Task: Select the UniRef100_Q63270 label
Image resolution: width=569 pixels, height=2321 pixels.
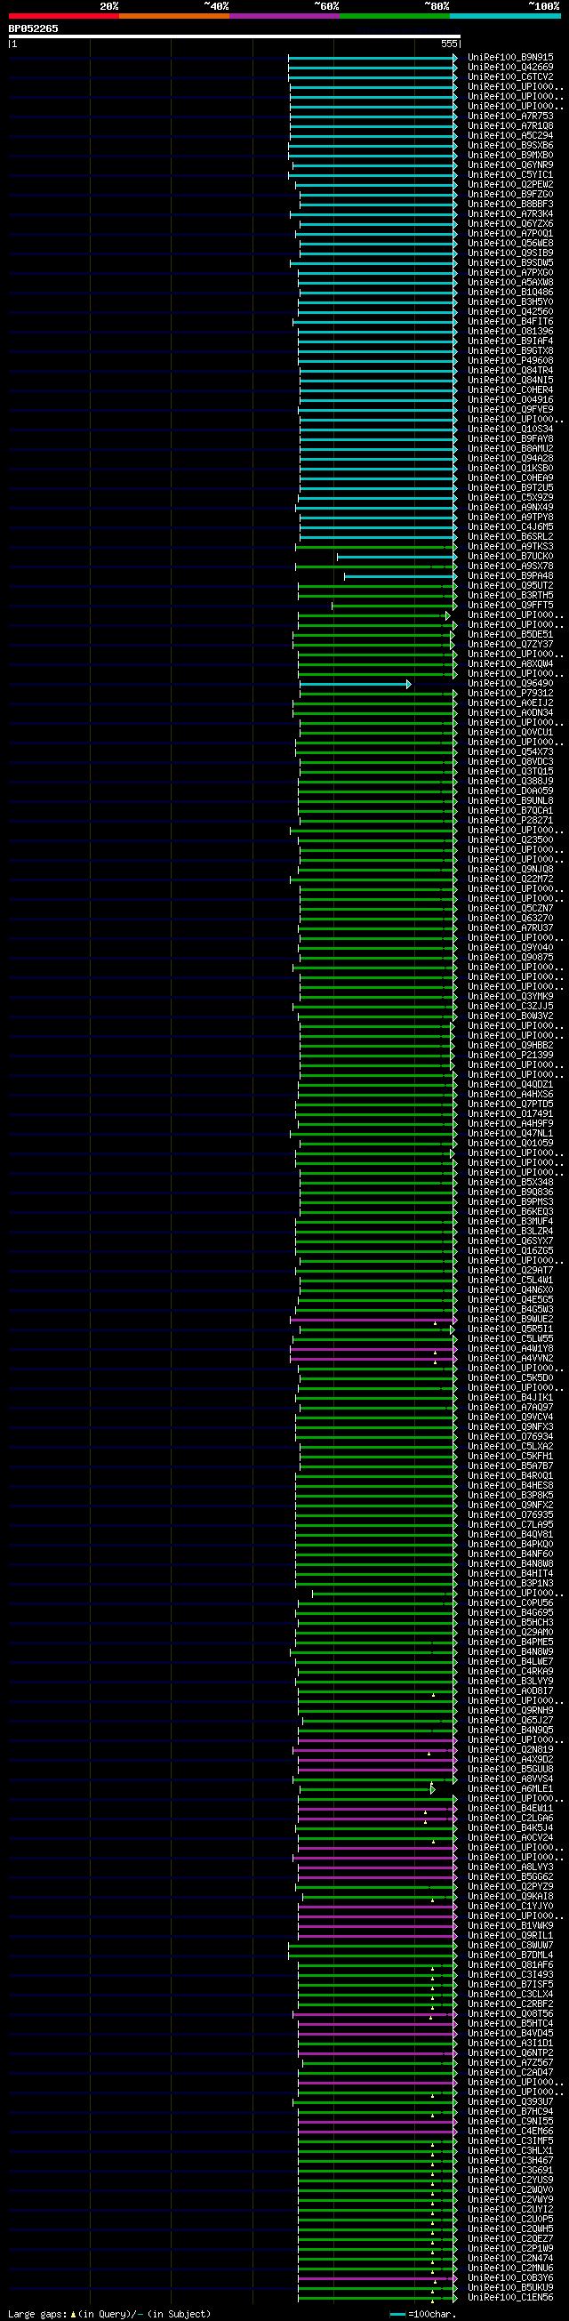Action: coord(510,918)
